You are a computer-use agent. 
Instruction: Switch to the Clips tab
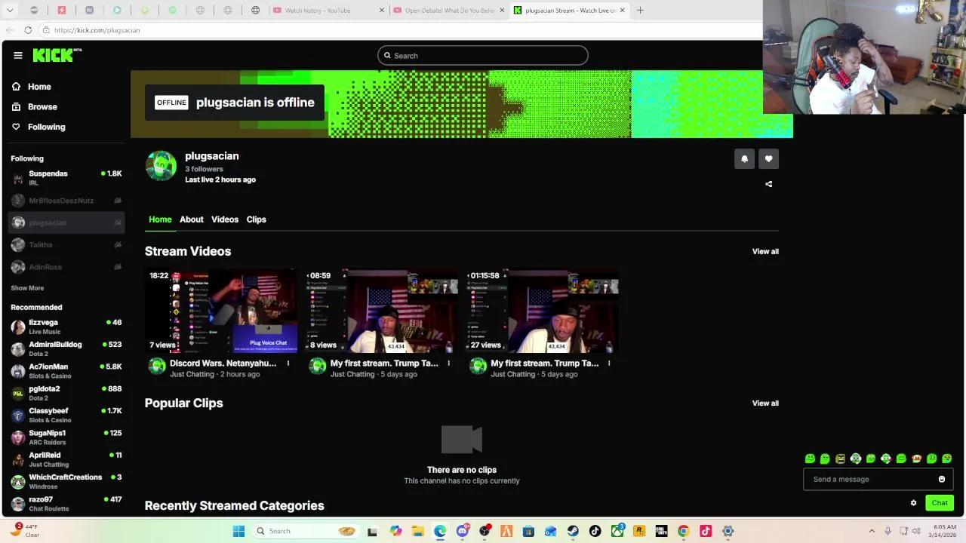[256, 219]
